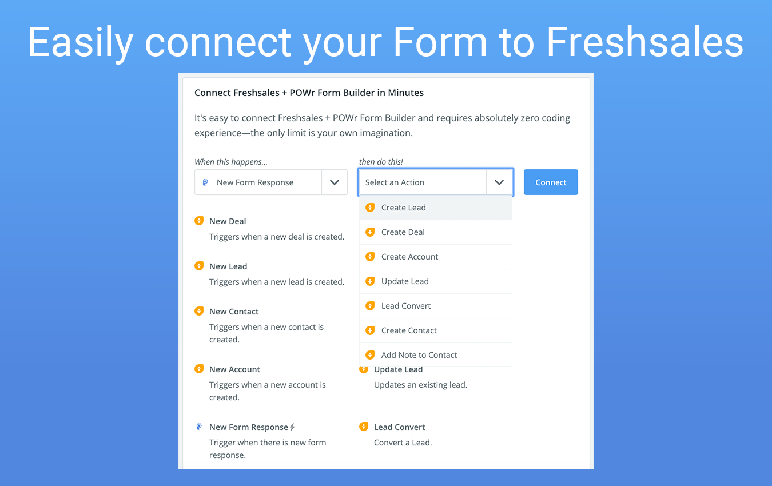Image resolution: width=772 pixels, height=486 pixels.
Task: Click the orange icon next to New Lead
Action: point(198,266)
